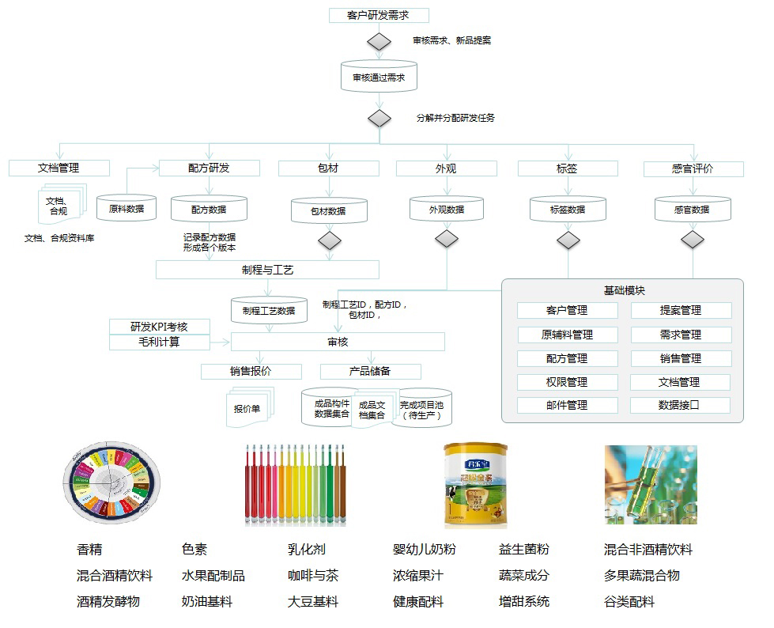This screenshot has width=774, height=628.
Task: Select the 研发KPI考核 box
Action: click(x=160, y=327)
